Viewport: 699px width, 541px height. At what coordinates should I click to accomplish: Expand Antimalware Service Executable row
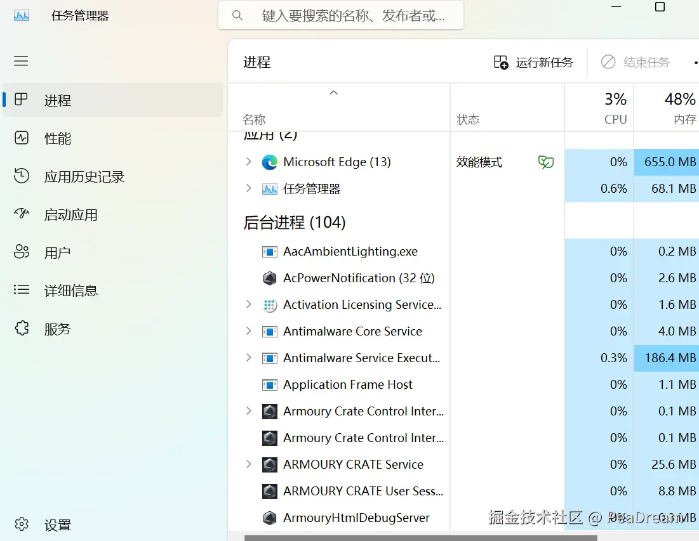(249, 358)
